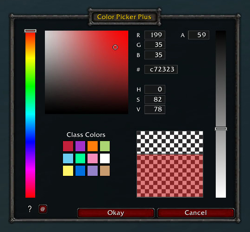This screenshot has width=250, height=232.
Task: Click the color preview checkerboard swatch
Action: pyautogui.click(x=170, y=164)
